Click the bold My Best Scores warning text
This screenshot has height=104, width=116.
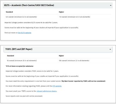click(83, 81)
